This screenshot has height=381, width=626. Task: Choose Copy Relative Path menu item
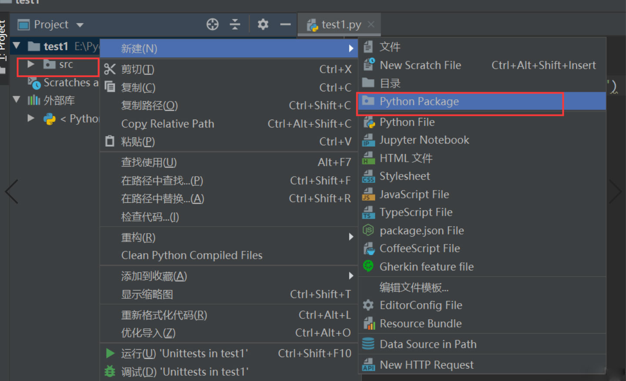(x=229, y=124)
